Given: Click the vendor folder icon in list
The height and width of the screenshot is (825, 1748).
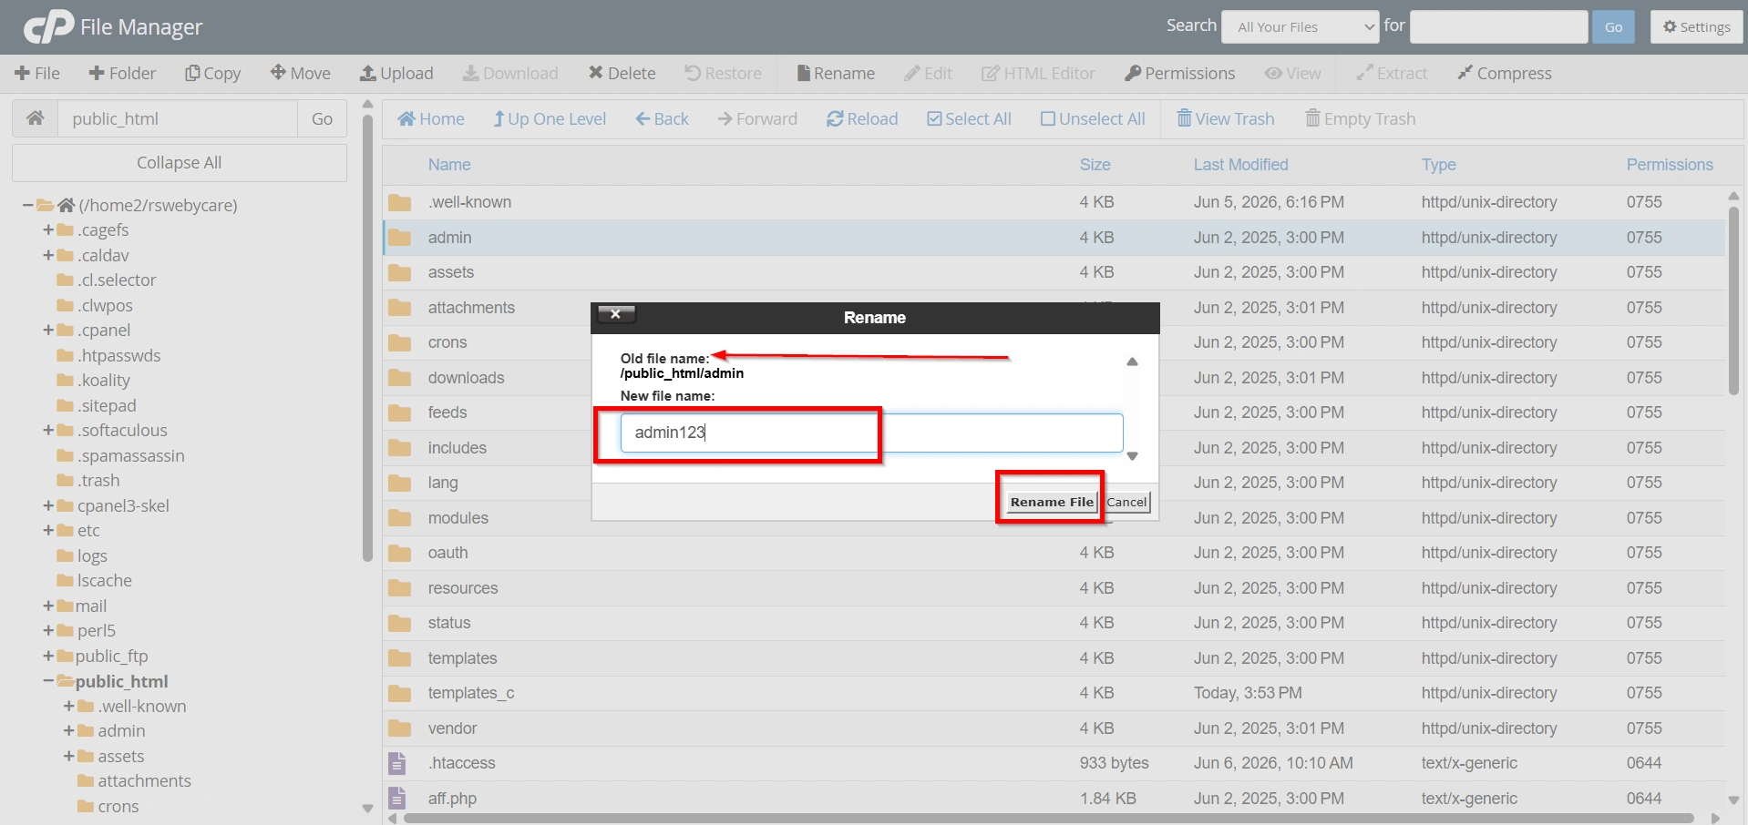Looking at the screenshot, I should pos(399,728).
